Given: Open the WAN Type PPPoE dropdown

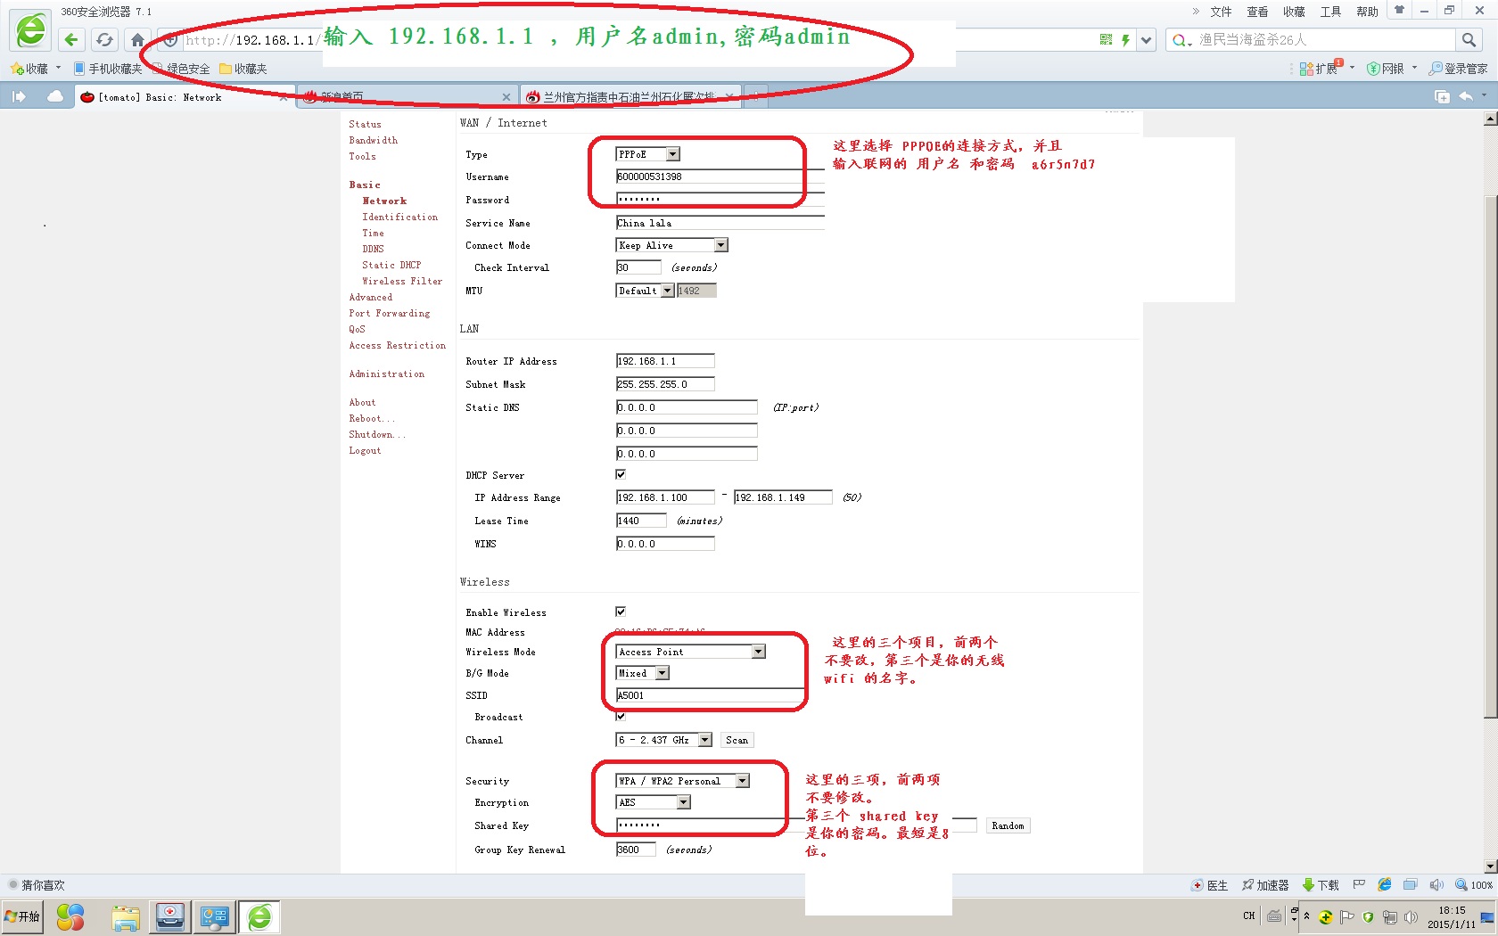Looking at the screenshot, I should 647,154.
